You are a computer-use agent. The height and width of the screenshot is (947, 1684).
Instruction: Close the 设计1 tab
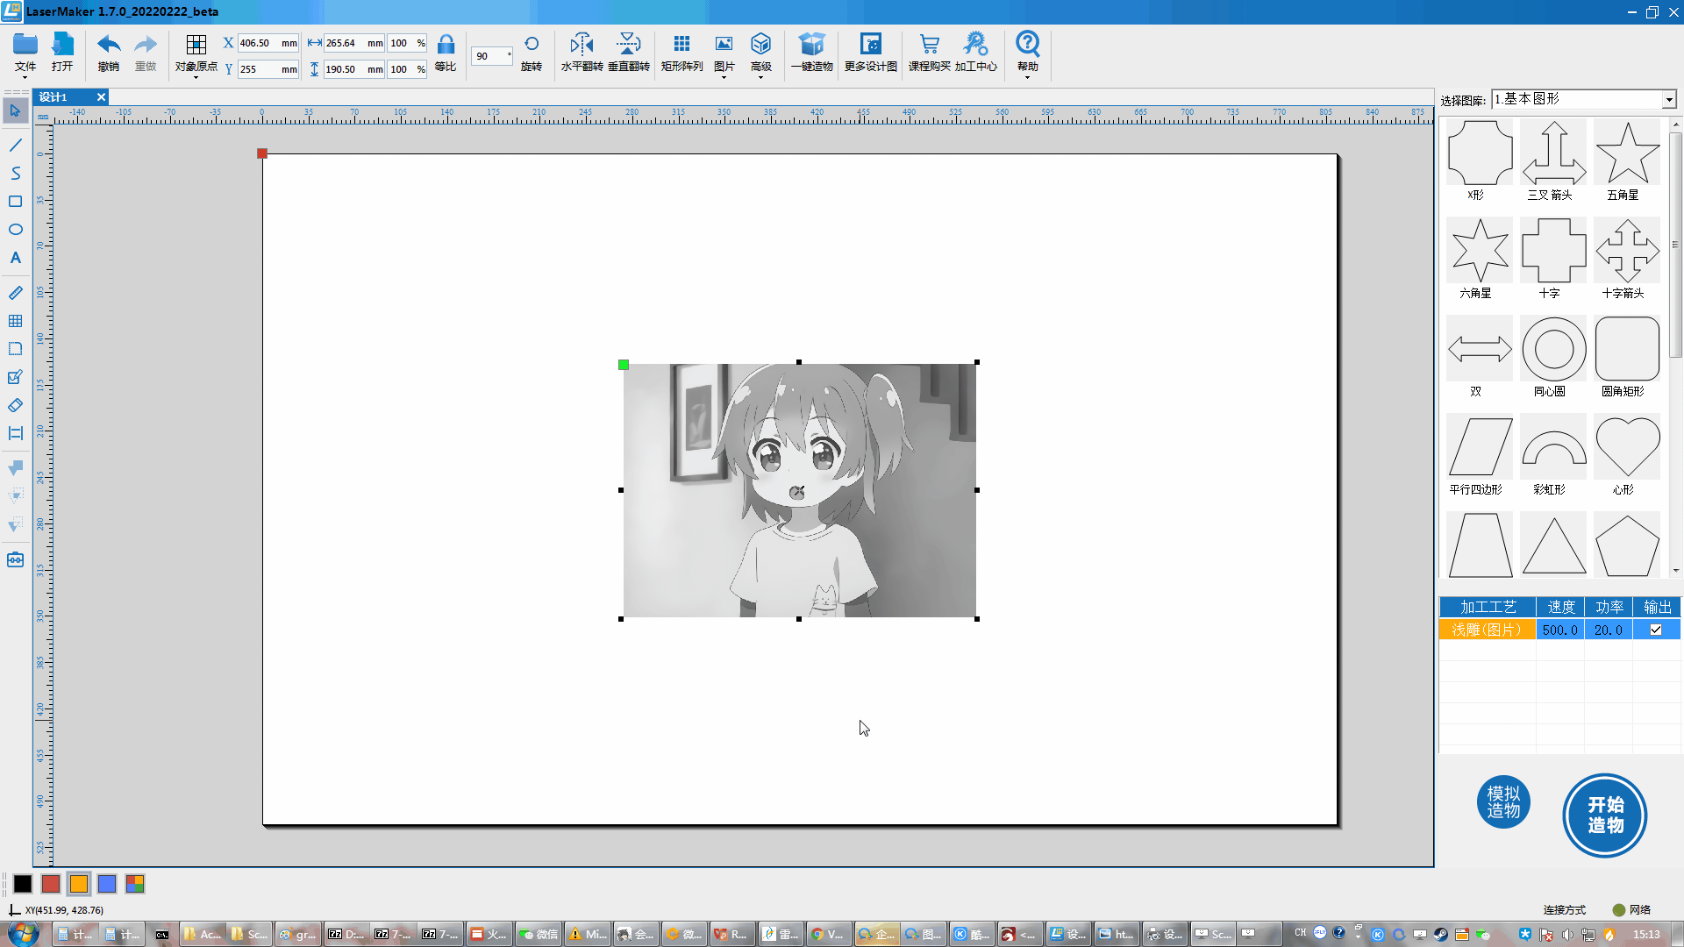101,97
